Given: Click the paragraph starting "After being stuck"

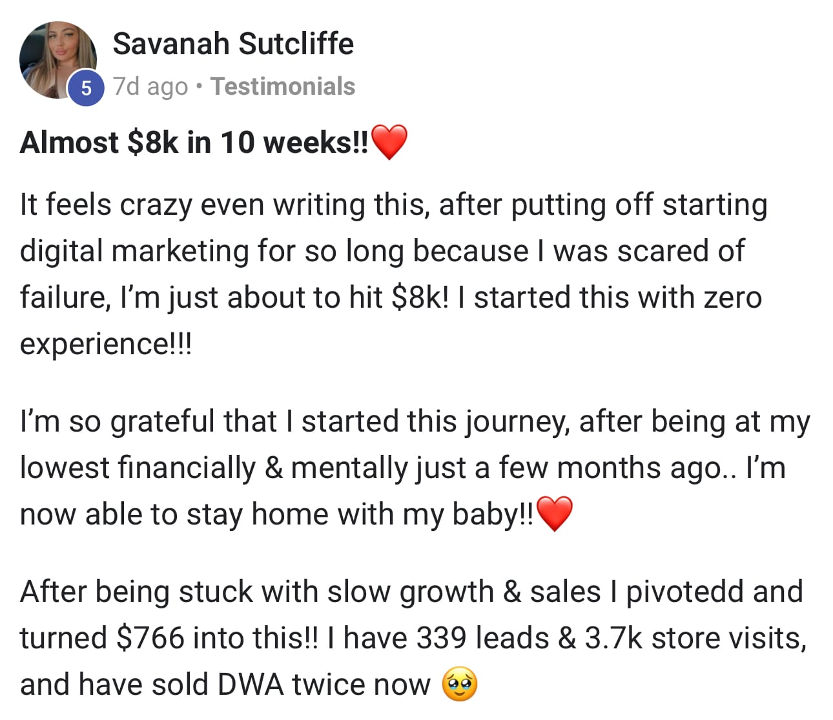Looking at the screenshot, I should click(413, 637).
